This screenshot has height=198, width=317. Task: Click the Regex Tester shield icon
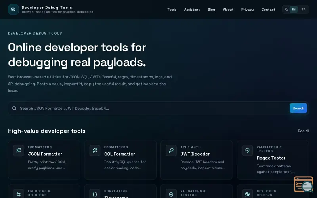point(247,150)
